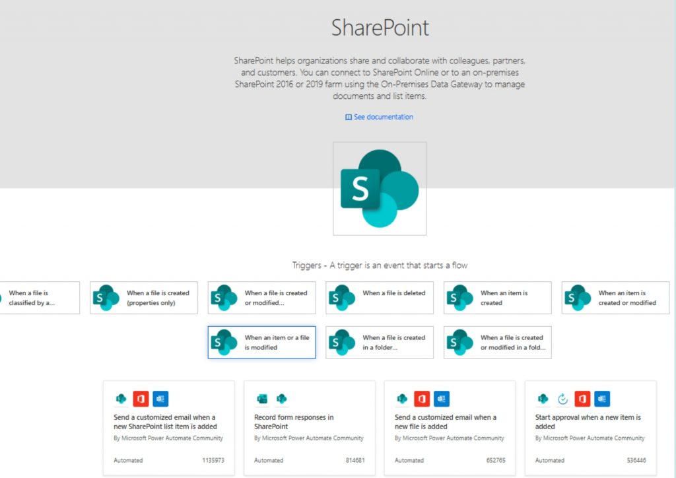Screen dimensions: 676x478
Task: Click the blue Office 365 Users icon on the last template
Action: pyautogui.click(x=601, y=398)
